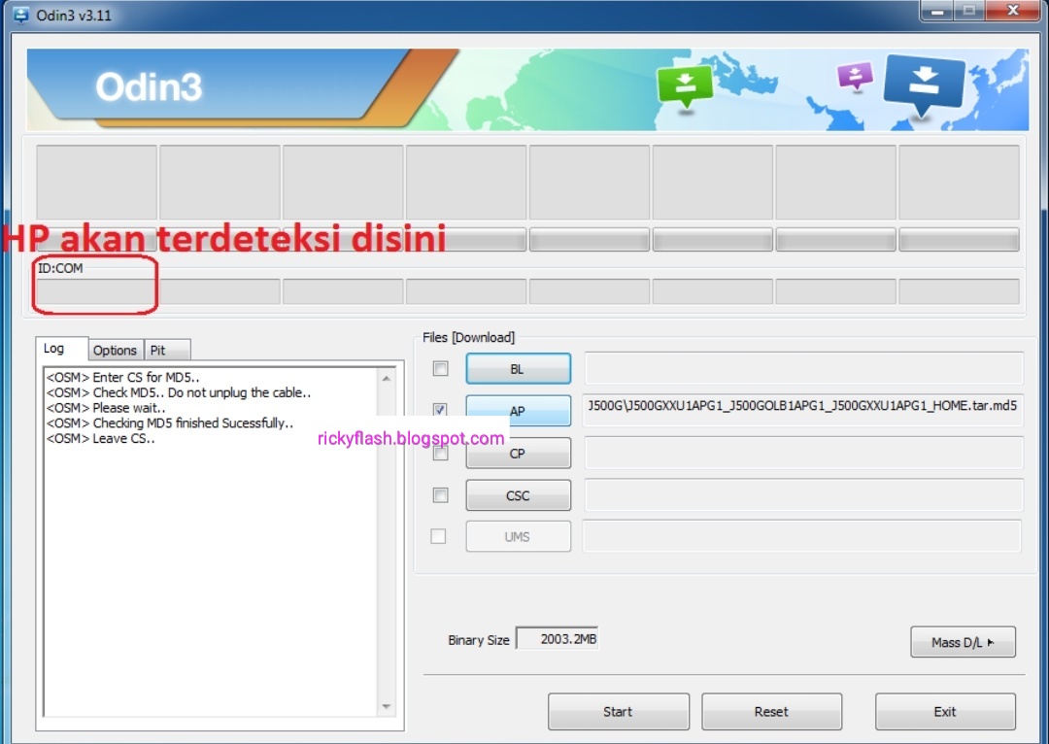
Task: Tick the BL checkbox
Action: tap(440, 369)
